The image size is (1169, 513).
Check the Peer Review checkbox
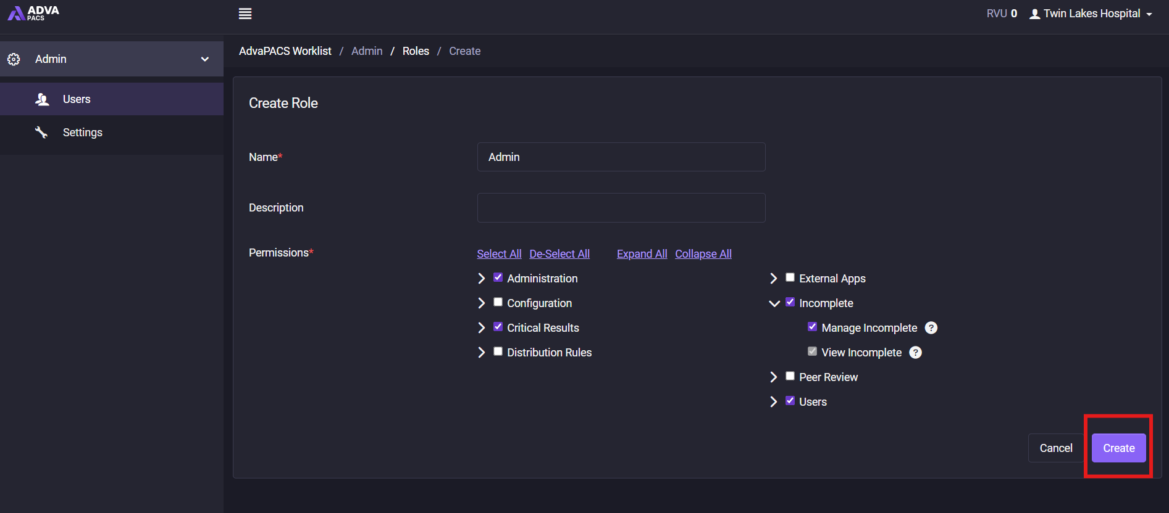(x=790, y=376)
